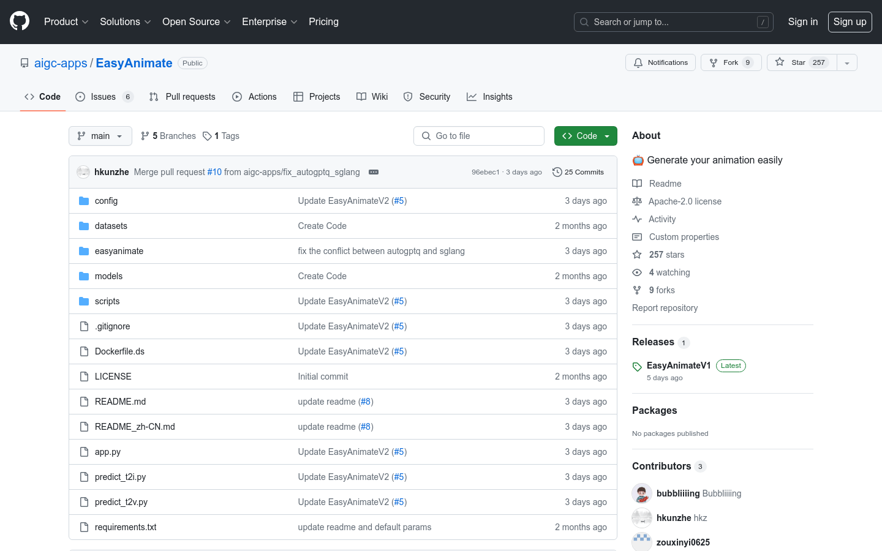The height and width of the screenshot is (551, 882).
Task: Expand the commit message ellipsis
Action: coord(374,172)
